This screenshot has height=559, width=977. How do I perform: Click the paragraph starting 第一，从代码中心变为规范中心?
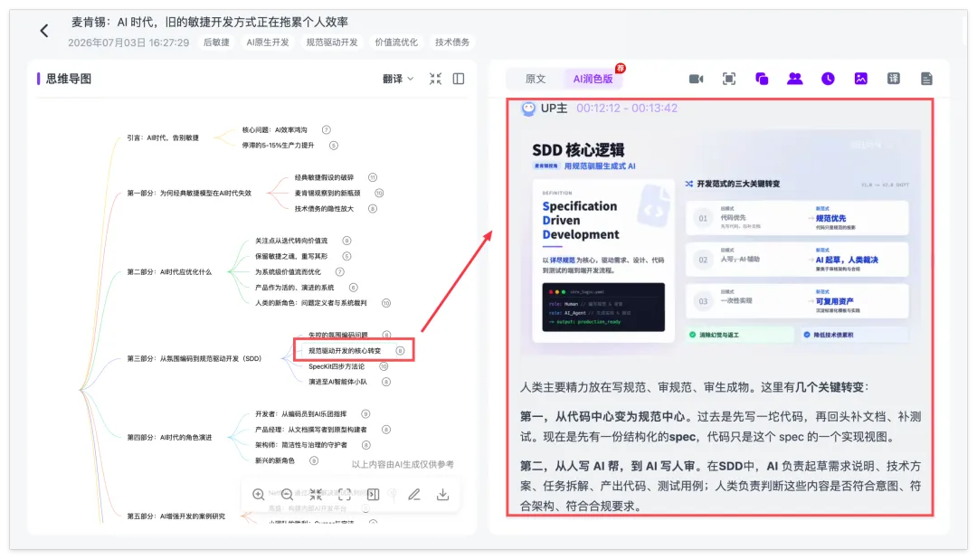pyautogui.click(x=720, y=426)
